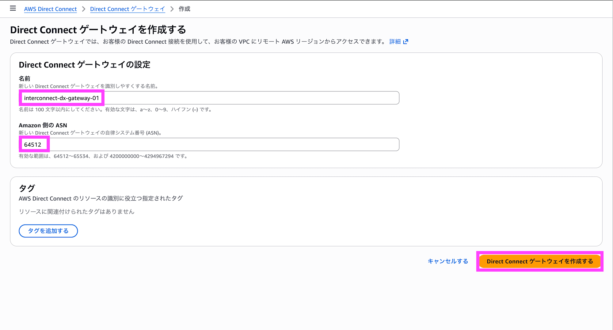Navigate to Direct Connect ゲートウェイ breadcrumb
The height and width of the screenshot is (330, 613).
point(128,9)
